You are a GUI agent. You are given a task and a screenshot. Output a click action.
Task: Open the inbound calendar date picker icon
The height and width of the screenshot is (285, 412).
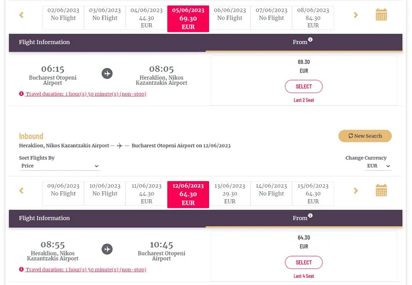click(x=381, y=190)
